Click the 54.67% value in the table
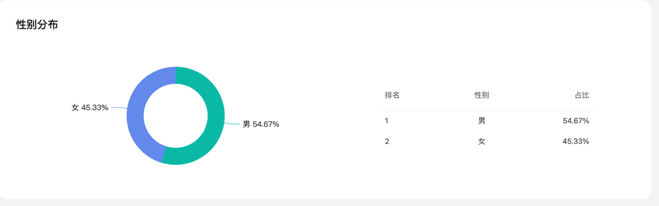The width and height of the screenshot is (659, 206). pyautogui.click(x=575, y=121)
